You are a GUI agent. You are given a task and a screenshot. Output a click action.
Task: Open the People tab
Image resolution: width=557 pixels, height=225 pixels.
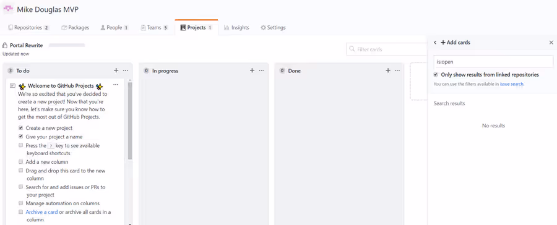[114, 27]
